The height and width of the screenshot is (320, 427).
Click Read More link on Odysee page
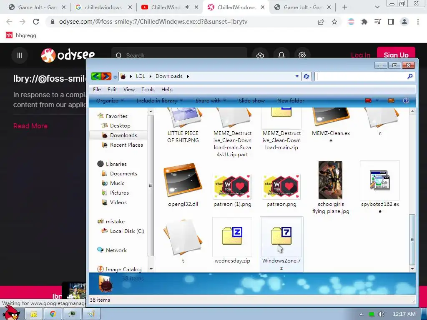tap(30, 126)
